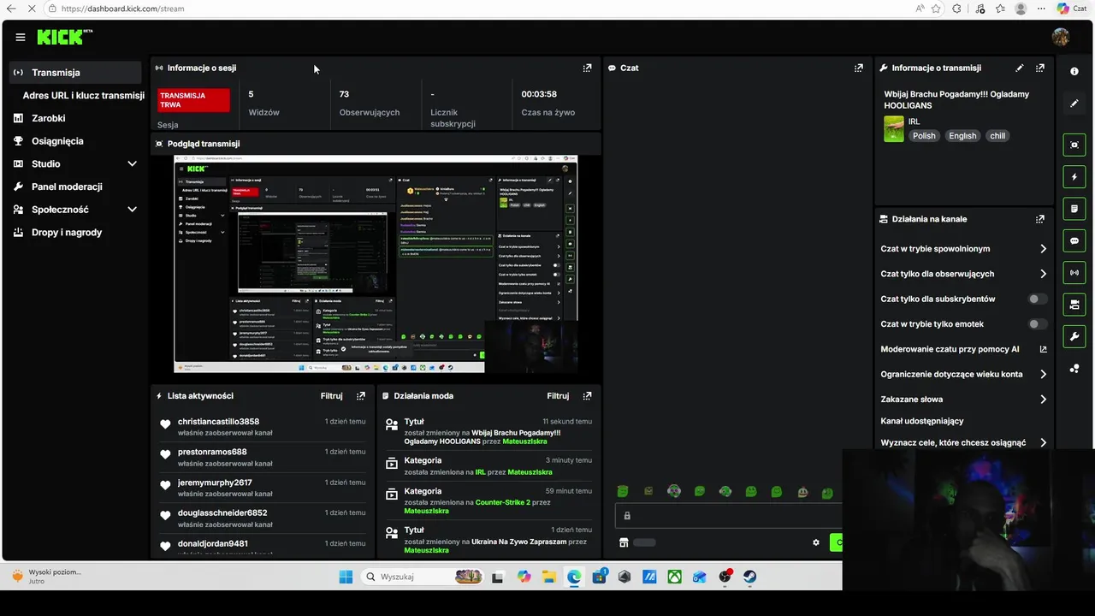1095x616 pixels.
Task: Expand the Studio menu chevron
Action: pos(132,163)
